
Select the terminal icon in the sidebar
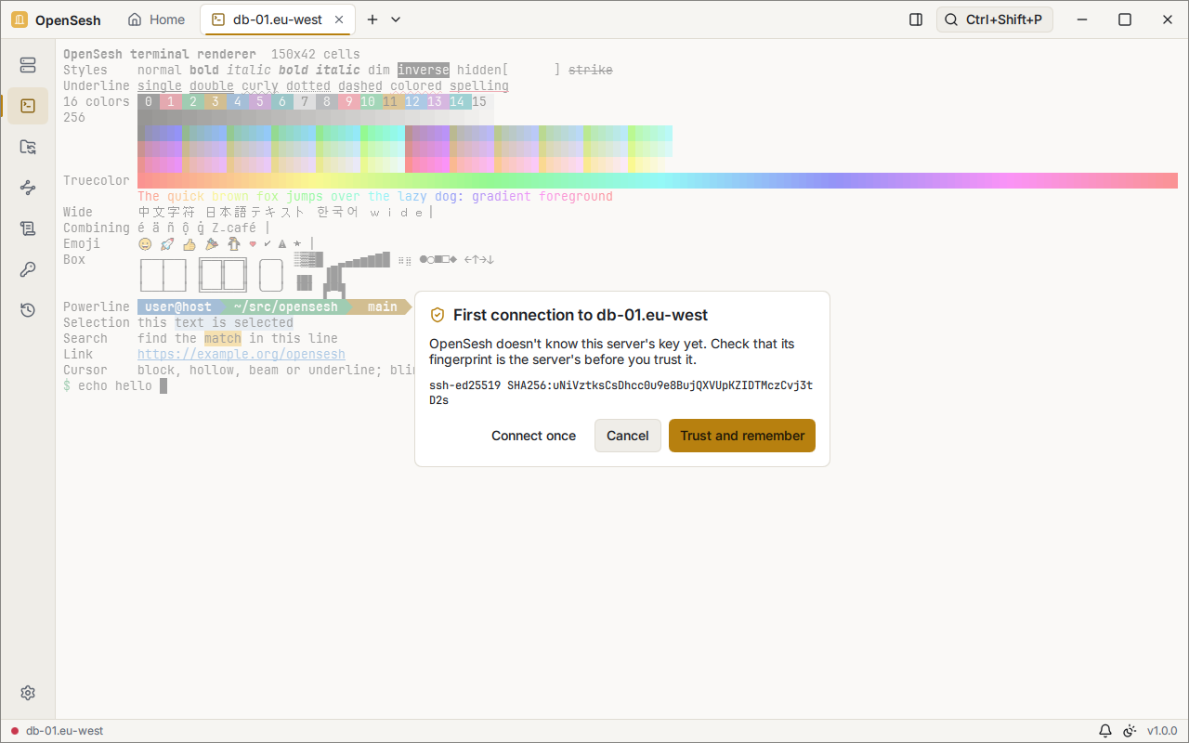click(28, 106)
